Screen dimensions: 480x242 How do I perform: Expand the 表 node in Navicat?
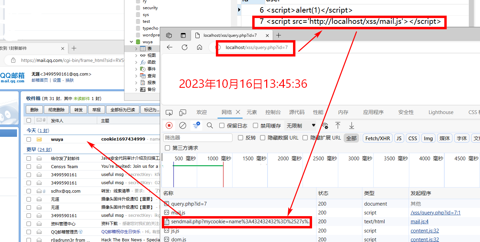136,49
